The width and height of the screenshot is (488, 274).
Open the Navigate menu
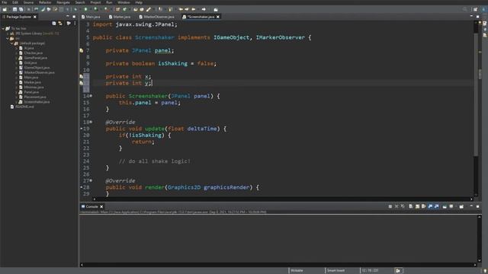point(63,2)
